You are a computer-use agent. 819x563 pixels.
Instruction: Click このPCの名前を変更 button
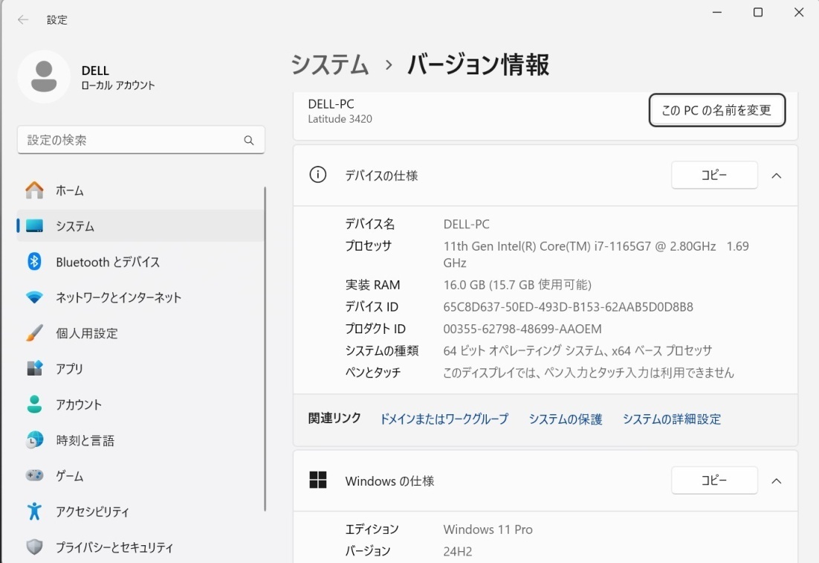[x=716, y=110]
